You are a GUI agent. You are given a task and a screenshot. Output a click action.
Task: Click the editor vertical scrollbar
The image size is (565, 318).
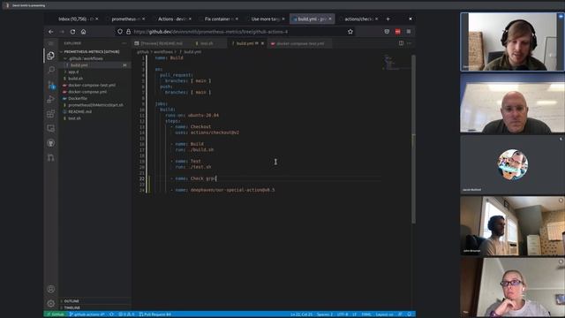[413, 139]
